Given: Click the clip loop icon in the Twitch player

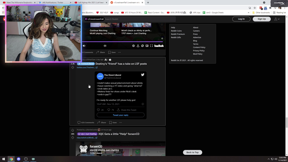Looking at the screenshot, I should (x=143, y=46).
